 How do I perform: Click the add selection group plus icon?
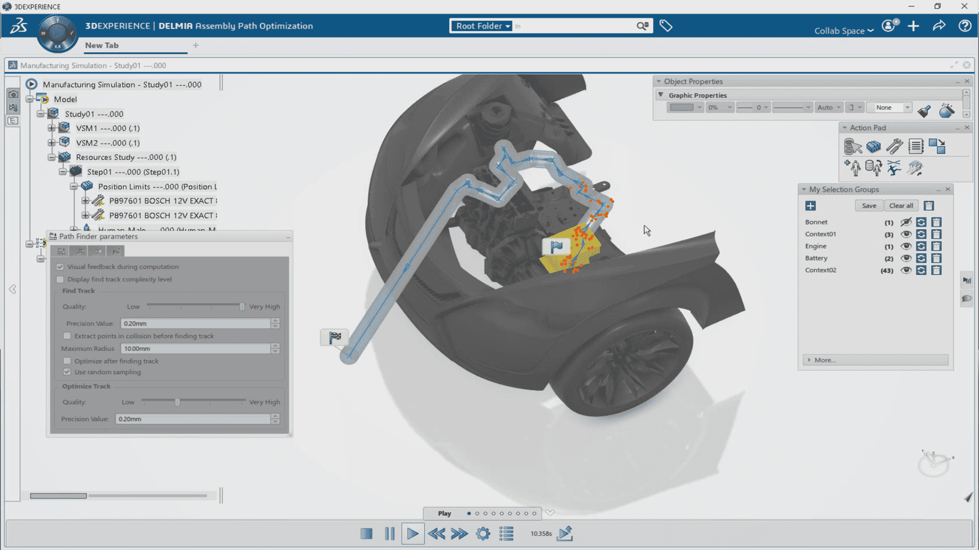(810, 206)
